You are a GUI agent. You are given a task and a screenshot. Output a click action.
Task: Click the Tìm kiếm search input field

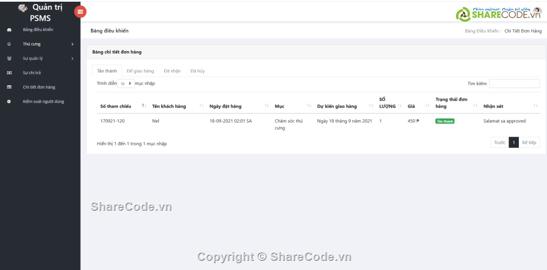(514, 83)
